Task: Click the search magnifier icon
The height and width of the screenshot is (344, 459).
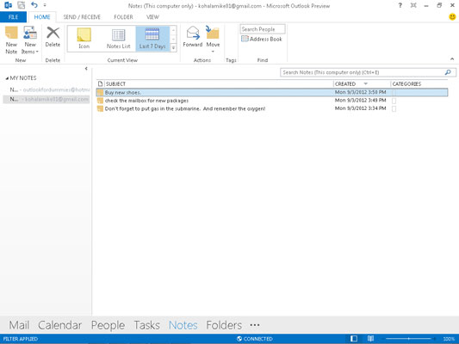Action: (x=448, y=72)
